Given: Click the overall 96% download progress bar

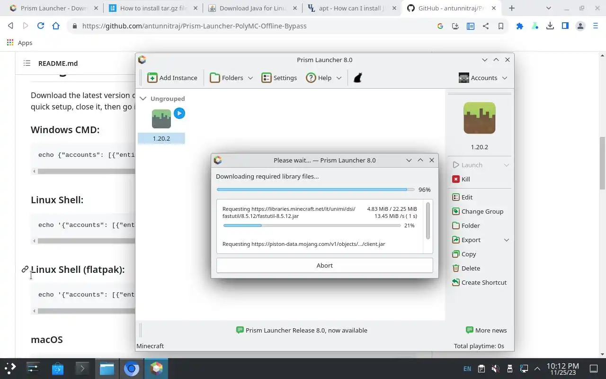Looking at the screenshot, I should 315,189.
